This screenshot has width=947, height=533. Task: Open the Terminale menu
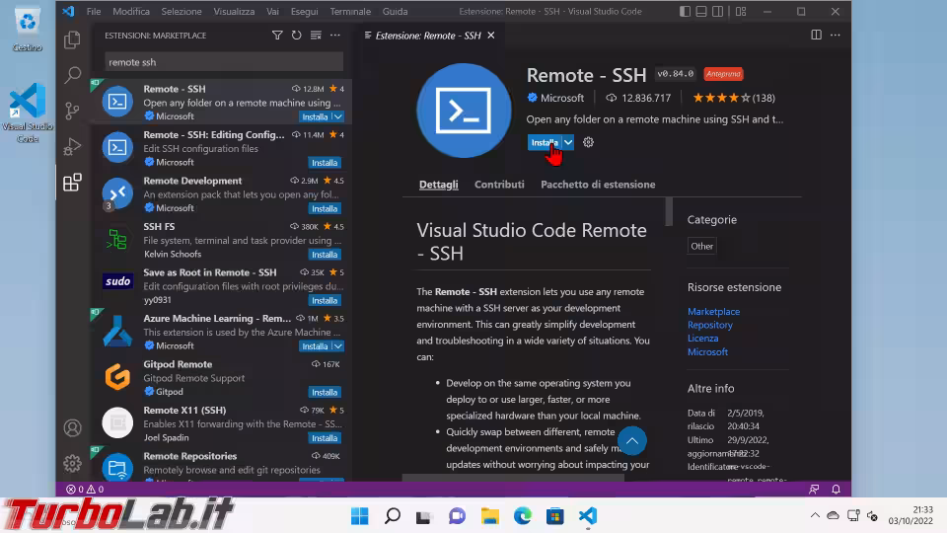tap(350, 12)
